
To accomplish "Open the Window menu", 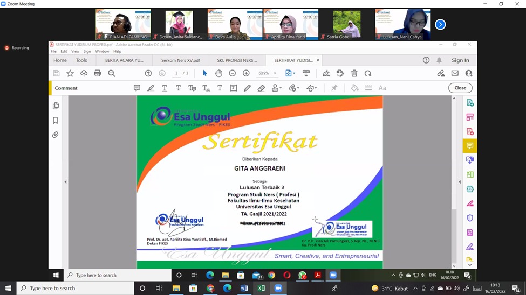I will [102, 51].
